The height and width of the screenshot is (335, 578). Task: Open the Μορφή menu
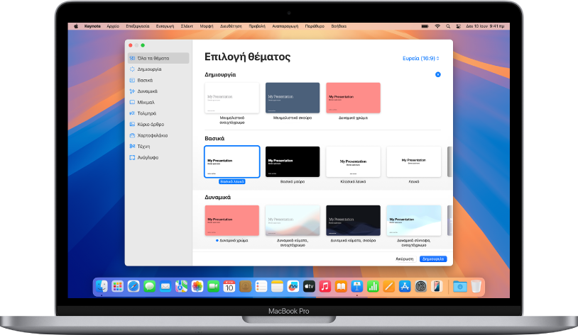tap(207, 26)
